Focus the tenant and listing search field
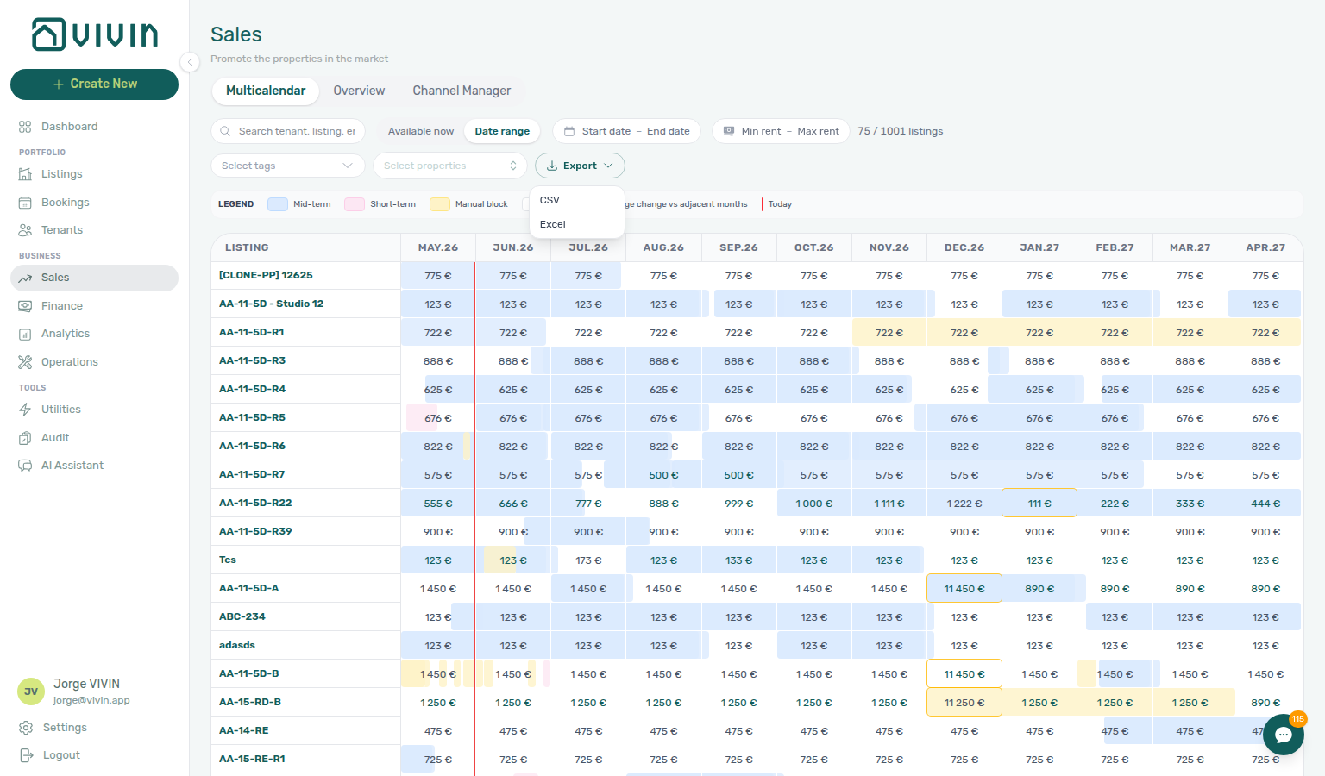The width and height of the screenshot is (1325, 776). tap(288, 131)
